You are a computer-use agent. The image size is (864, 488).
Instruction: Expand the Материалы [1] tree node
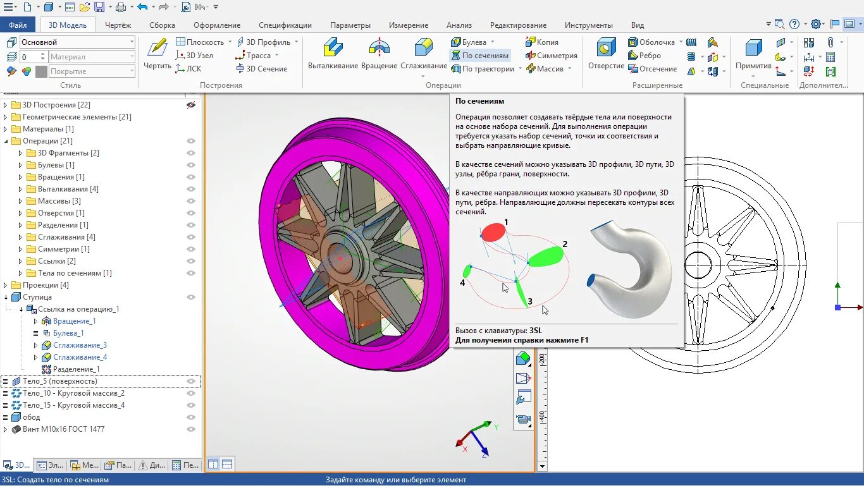(x=6, y=129)
